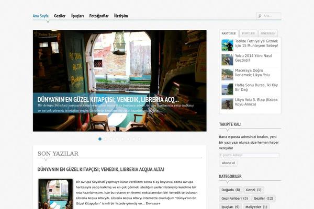Screen dimensions: 314x209
Task: Open the Ana Sayfa menu item
Action: coord(40,16)
